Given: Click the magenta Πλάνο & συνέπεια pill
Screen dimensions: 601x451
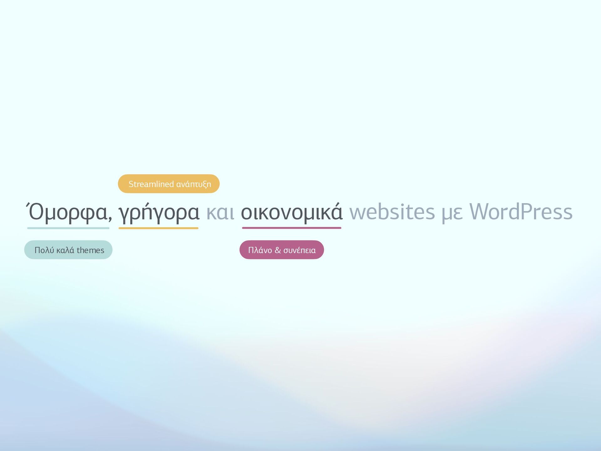Looking at the screenshot, I should click(281, 250).
